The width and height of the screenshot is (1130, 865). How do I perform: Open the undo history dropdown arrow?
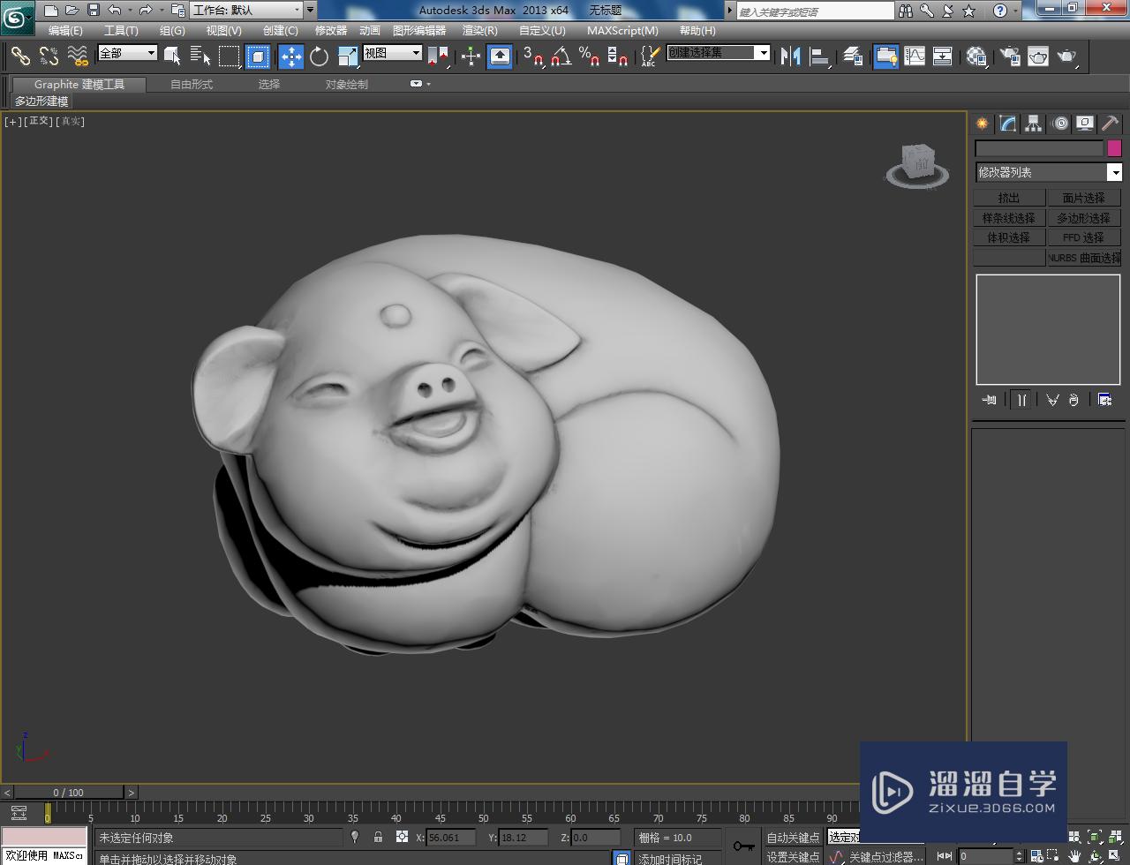tap(130, 11)
